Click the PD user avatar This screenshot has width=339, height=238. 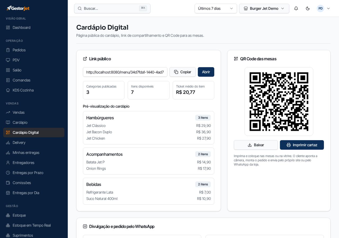click(320, 8)
